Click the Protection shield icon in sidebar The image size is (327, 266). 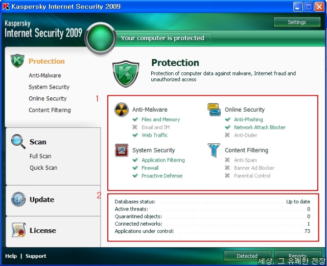tap(17, 61)
